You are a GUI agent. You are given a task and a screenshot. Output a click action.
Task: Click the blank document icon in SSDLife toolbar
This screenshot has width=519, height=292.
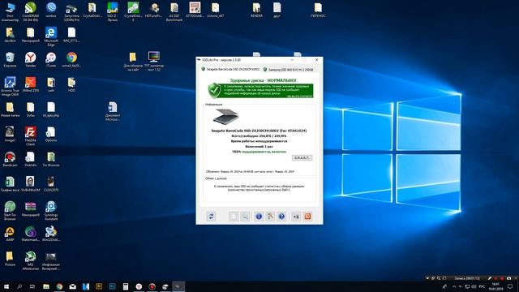[234, 217]
